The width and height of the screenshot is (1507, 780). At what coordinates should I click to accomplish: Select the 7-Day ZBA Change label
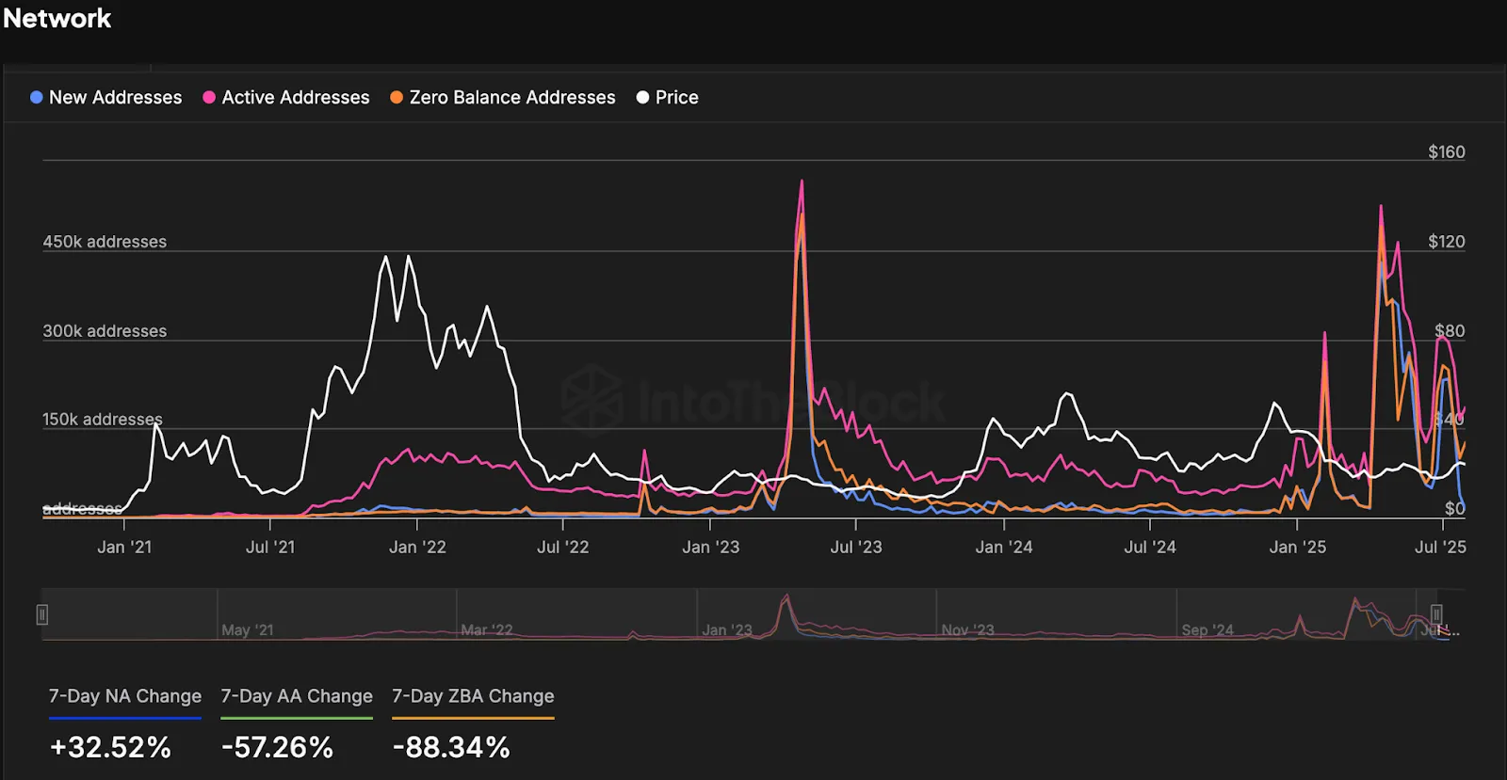[473, 696]
